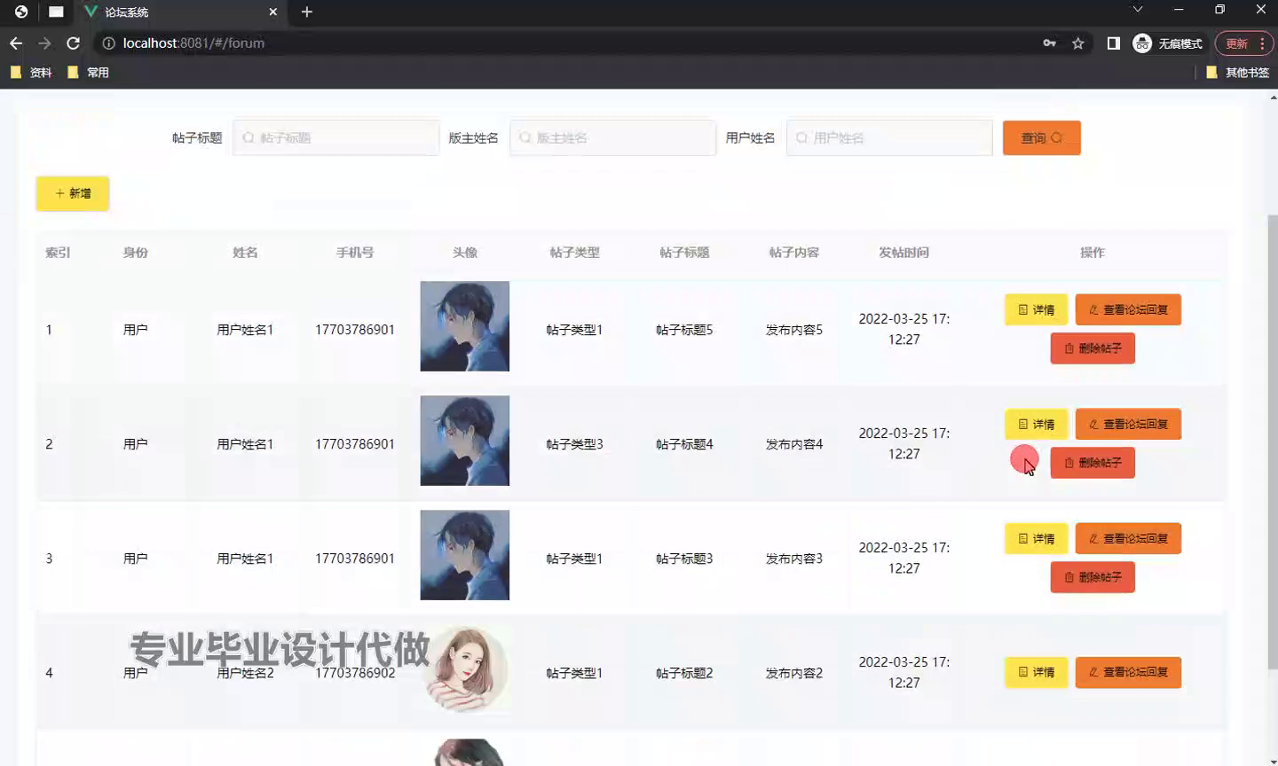
Task: Toggle browser side panel icon
Action: pos(1113,43)
